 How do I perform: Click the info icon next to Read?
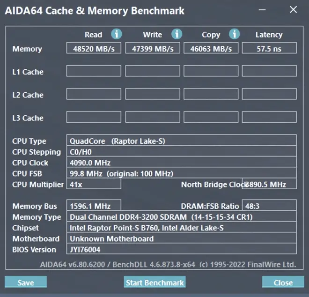pyautogui.click(x=116, y=34)
